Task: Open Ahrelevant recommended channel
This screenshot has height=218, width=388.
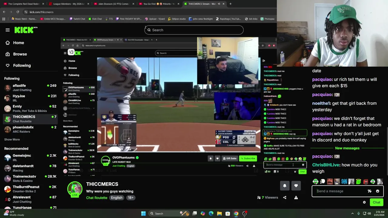Action: (30, 199)
